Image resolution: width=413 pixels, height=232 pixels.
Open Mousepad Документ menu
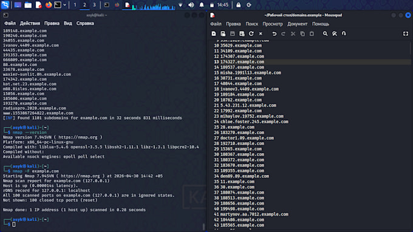click(x=298, y=24)
